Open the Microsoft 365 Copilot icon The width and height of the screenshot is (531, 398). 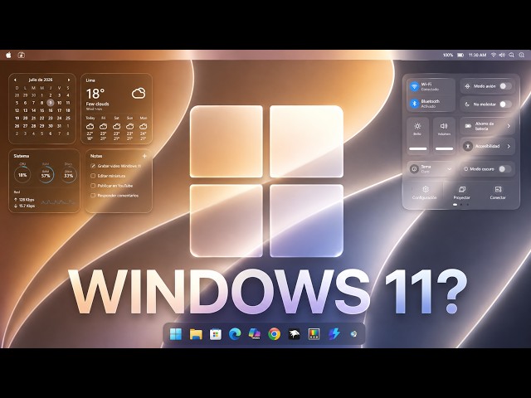point(255,334)
